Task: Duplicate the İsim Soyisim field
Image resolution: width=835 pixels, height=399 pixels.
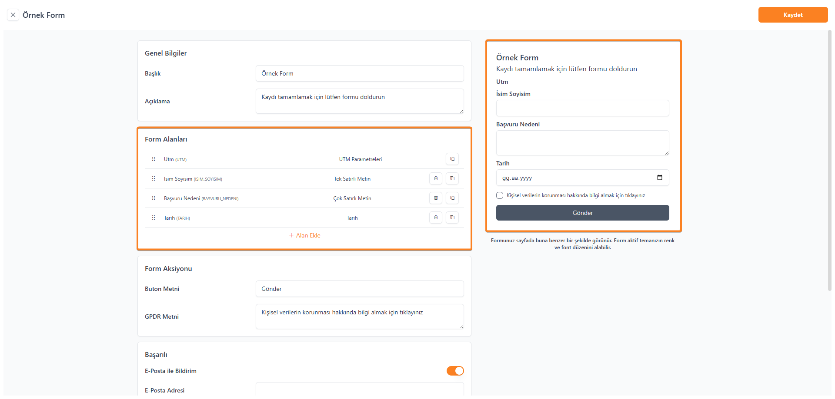Action: [452, 178]
